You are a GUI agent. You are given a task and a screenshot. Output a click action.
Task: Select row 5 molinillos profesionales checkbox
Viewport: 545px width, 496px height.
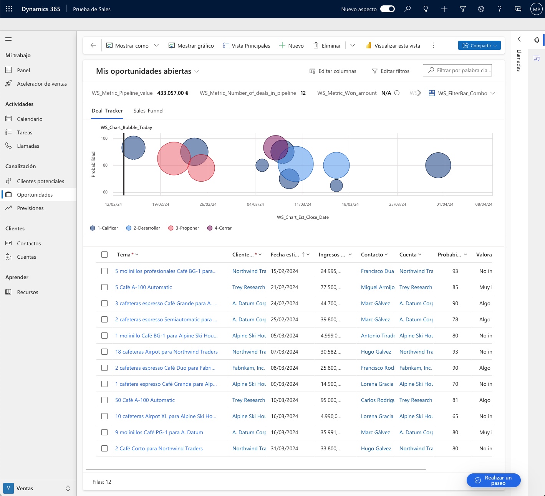tap(104, 271)
